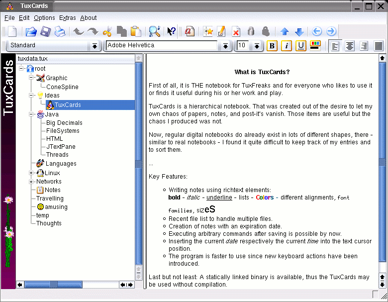Viewport: 388px width, 302px height.
Task: Open the font size dropdown showing 10
Action: tap(257, 46)
